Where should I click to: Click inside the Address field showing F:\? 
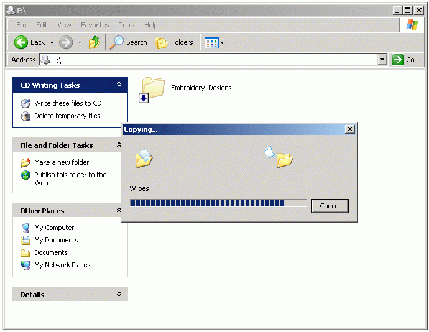click(211, 60)
